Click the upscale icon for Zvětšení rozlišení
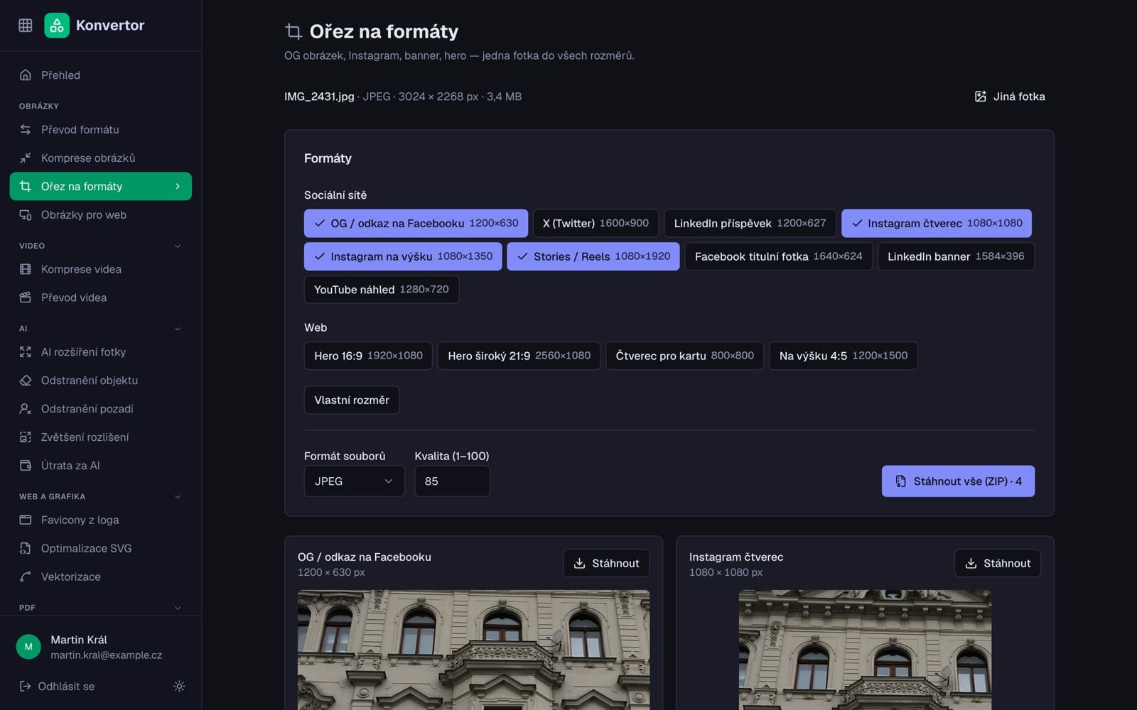 point(26,437)
